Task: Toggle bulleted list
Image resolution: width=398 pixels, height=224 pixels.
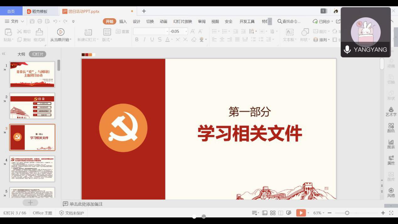Action: [x=215, y=31]
